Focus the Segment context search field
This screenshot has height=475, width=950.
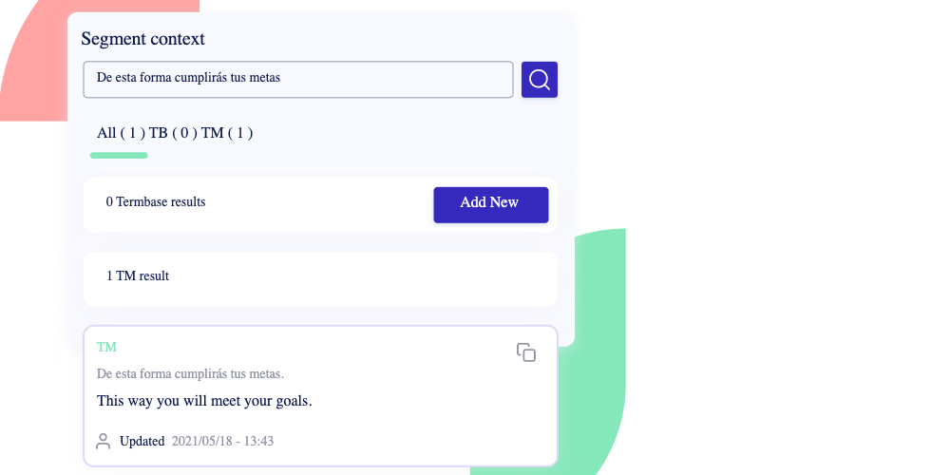pyautogui.click(x=298, y=80)
